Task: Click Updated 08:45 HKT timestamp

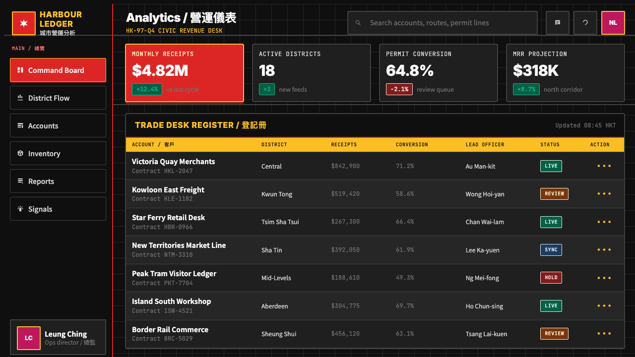Action: [x=585, y=125]
